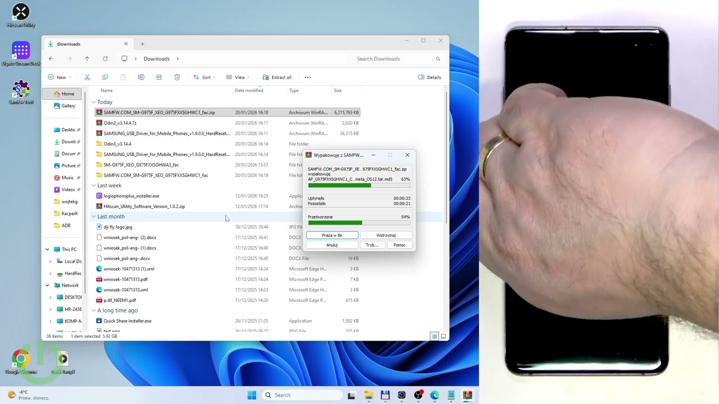
Task: Open the New dropdown menu
Action: pyautogui.click(x=59, y=77)
